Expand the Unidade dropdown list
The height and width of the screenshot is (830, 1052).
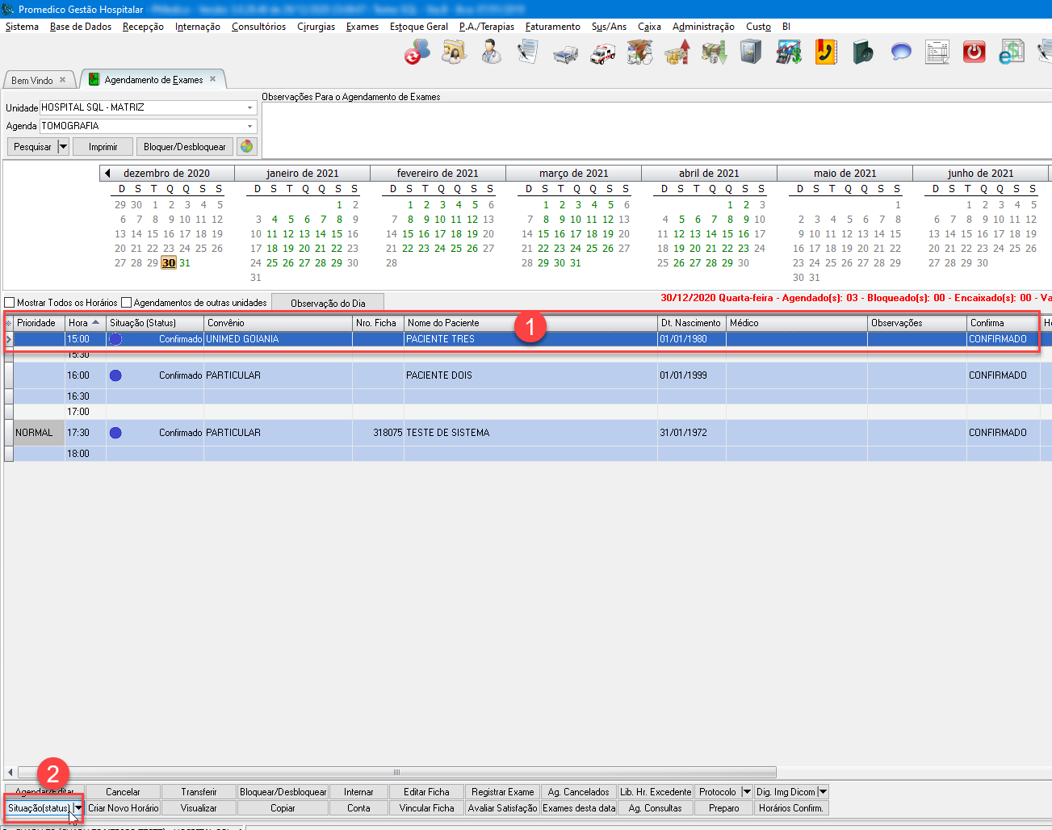tap(249, 107)
